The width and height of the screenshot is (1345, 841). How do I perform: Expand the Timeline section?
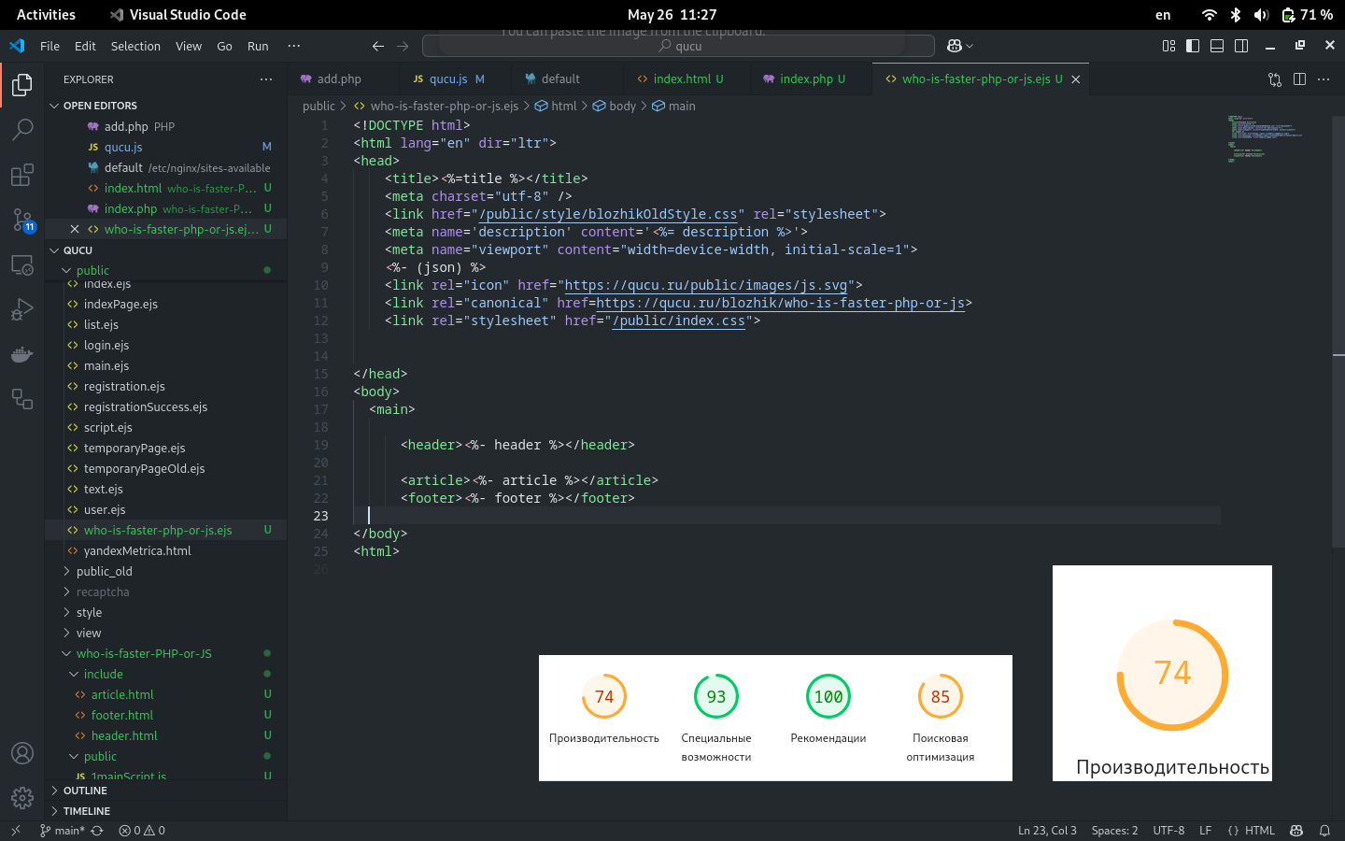pos(166,811)
